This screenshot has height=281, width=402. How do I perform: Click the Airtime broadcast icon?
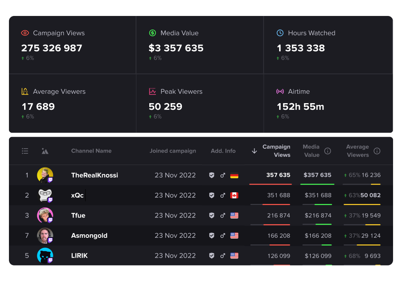tap(281, 91)
